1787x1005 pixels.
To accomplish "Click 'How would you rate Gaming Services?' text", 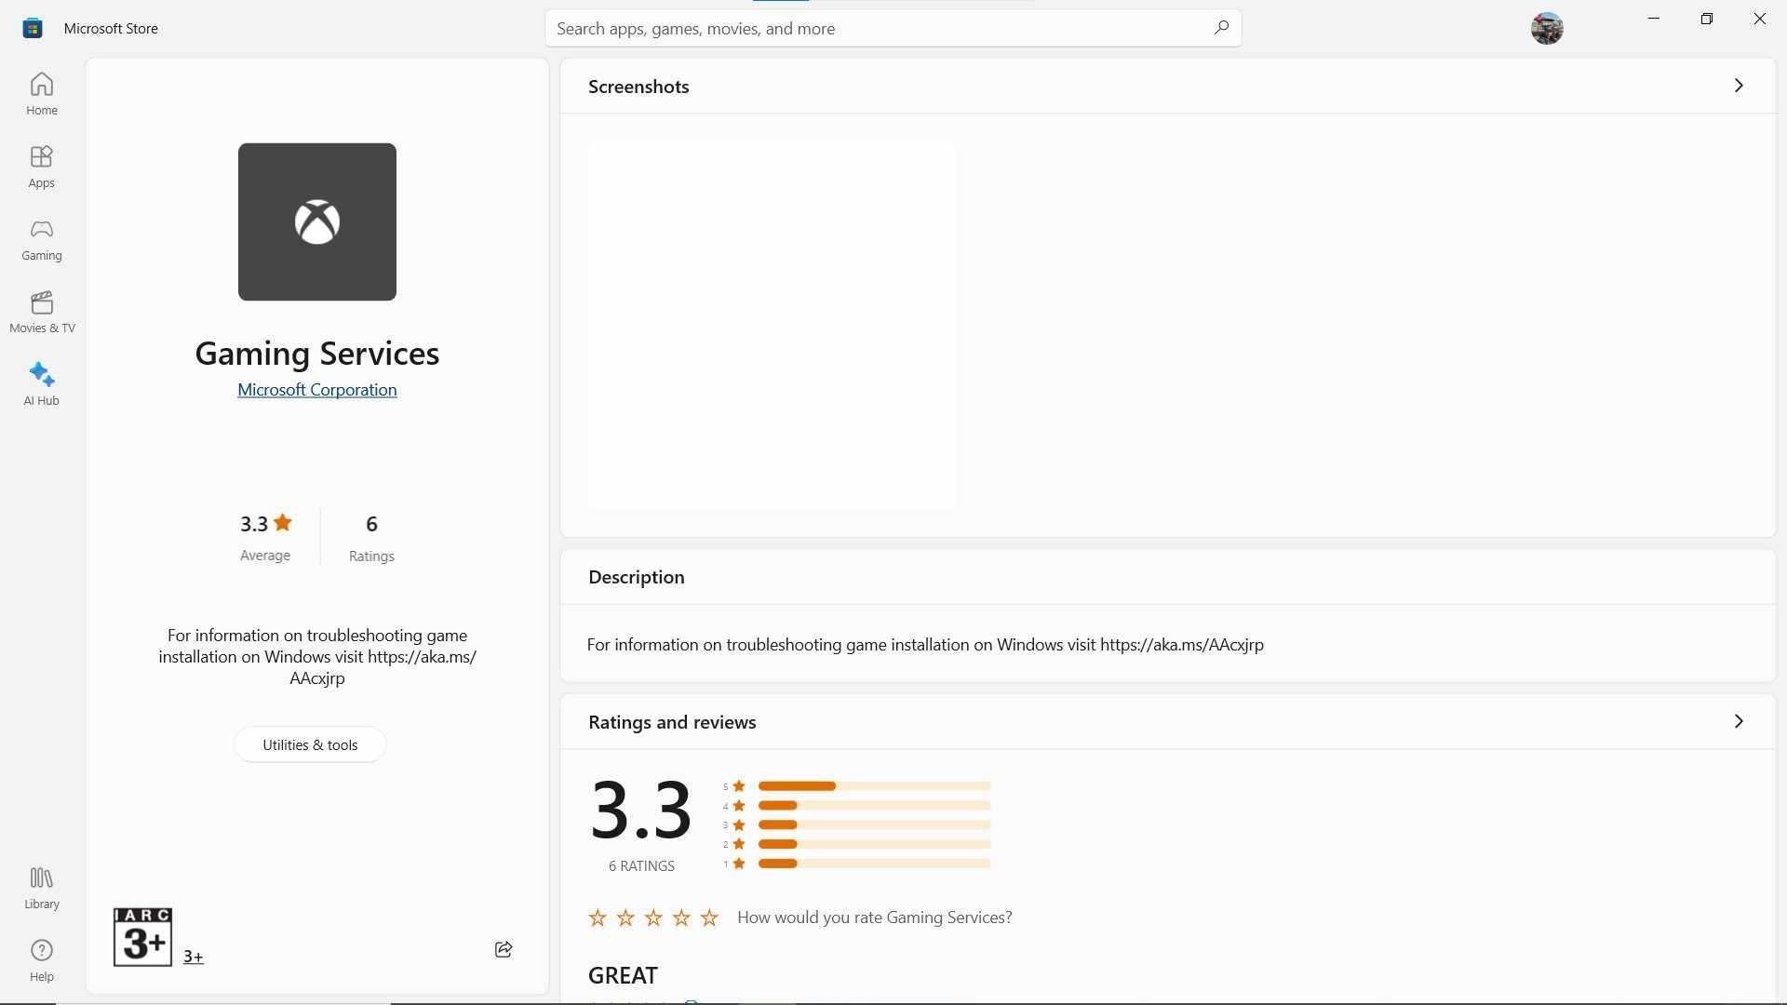I will pos(874,918).
